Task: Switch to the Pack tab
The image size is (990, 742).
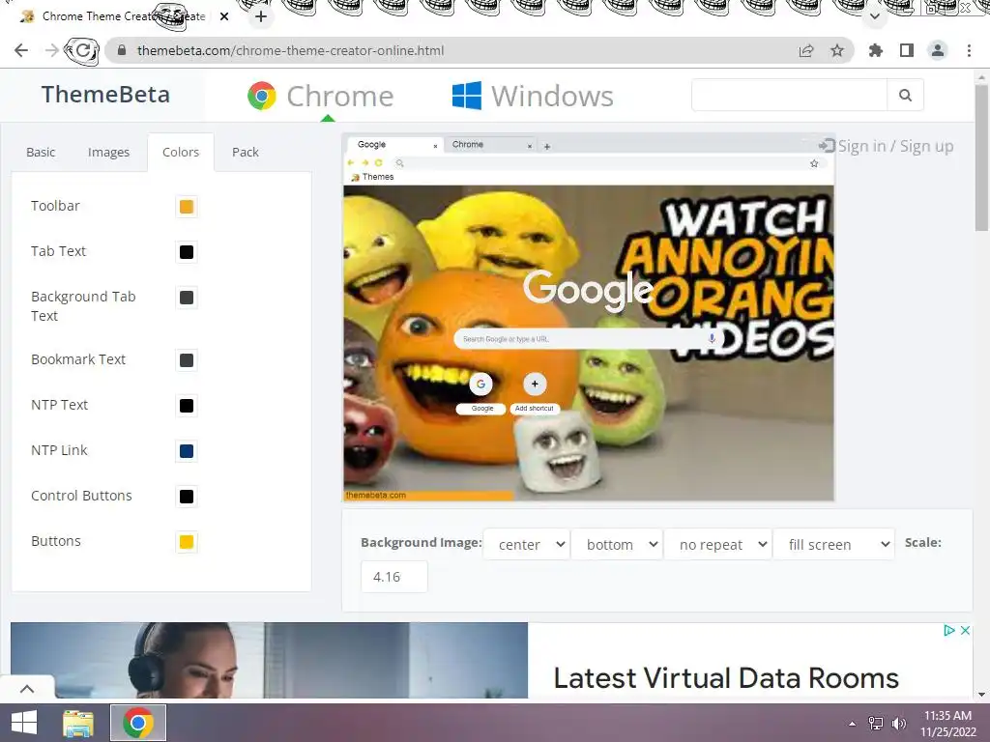Action: coord(245,152)
